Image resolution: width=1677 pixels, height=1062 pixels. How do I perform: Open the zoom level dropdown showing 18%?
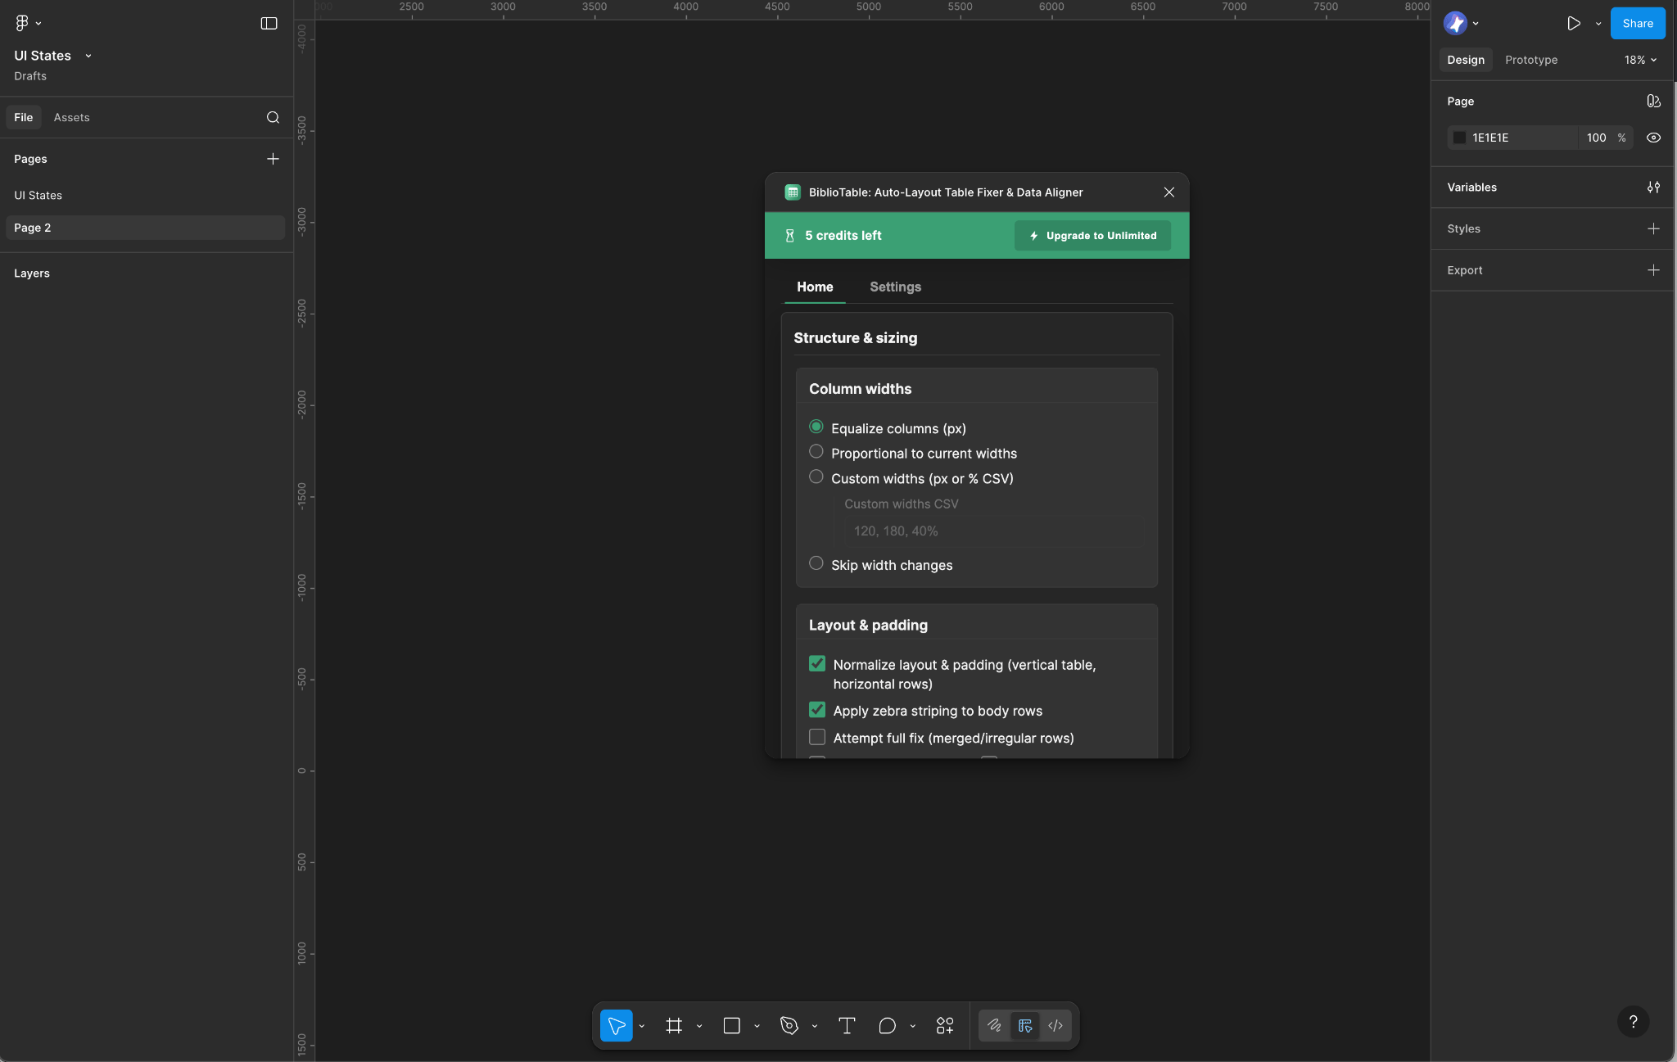click(1639, 59)
